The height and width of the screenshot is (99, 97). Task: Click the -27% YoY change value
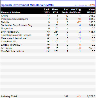click(92, 5)
